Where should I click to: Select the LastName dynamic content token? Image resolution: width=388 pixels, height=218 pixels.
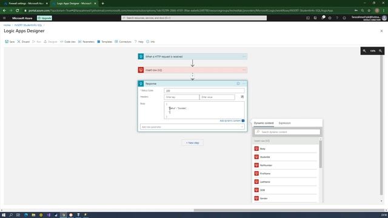286,182
